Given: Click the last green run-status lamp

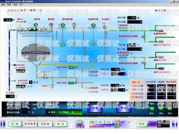Looking at the screenshot, I should (x=170, y=109).
